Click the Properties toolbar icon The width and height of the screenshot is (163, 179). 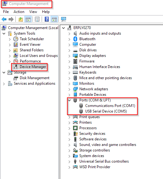pos(37,19)
